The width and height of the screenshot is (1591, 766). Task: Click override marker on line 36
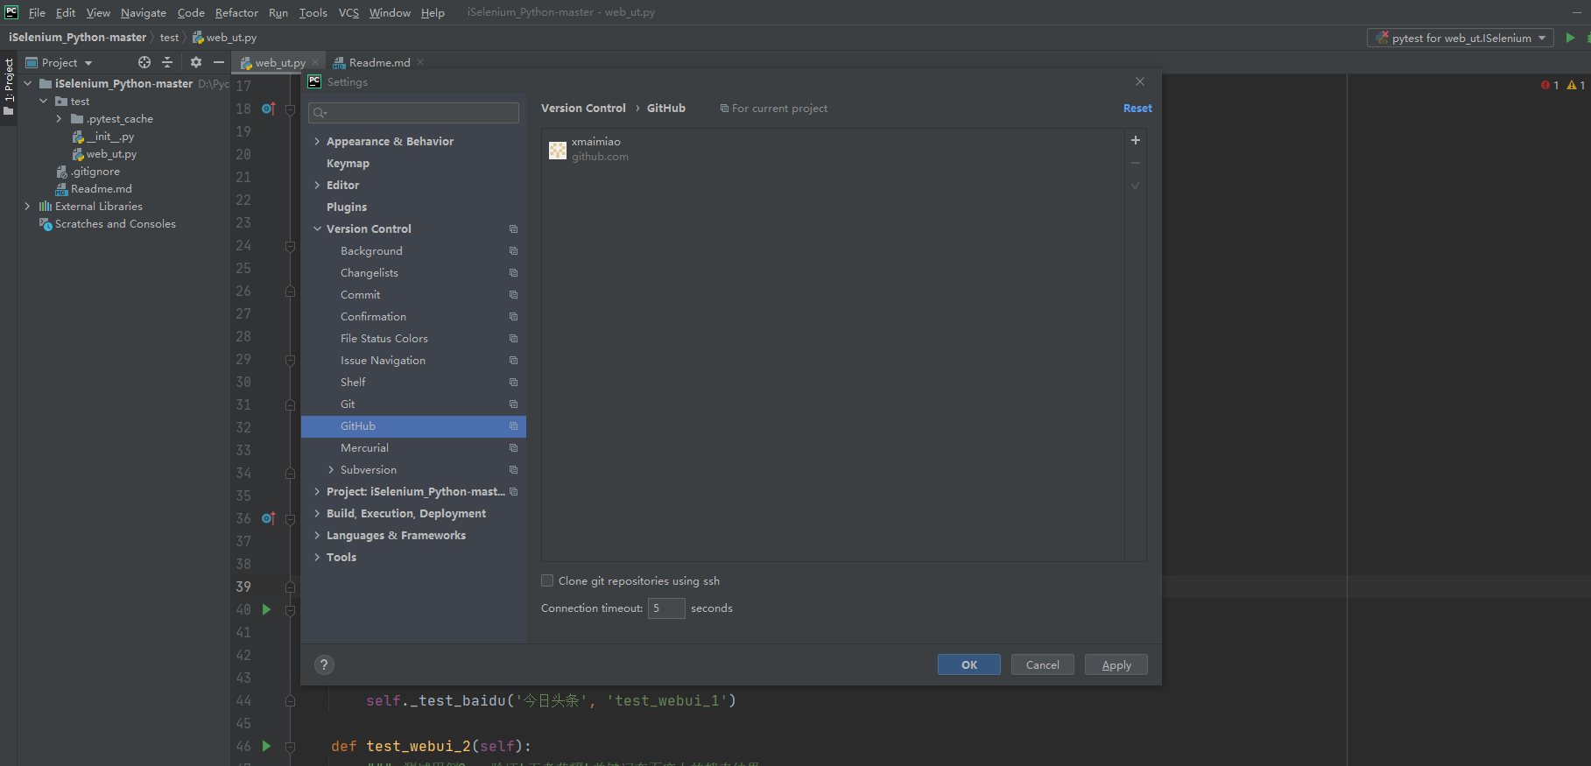coord(269,518)
